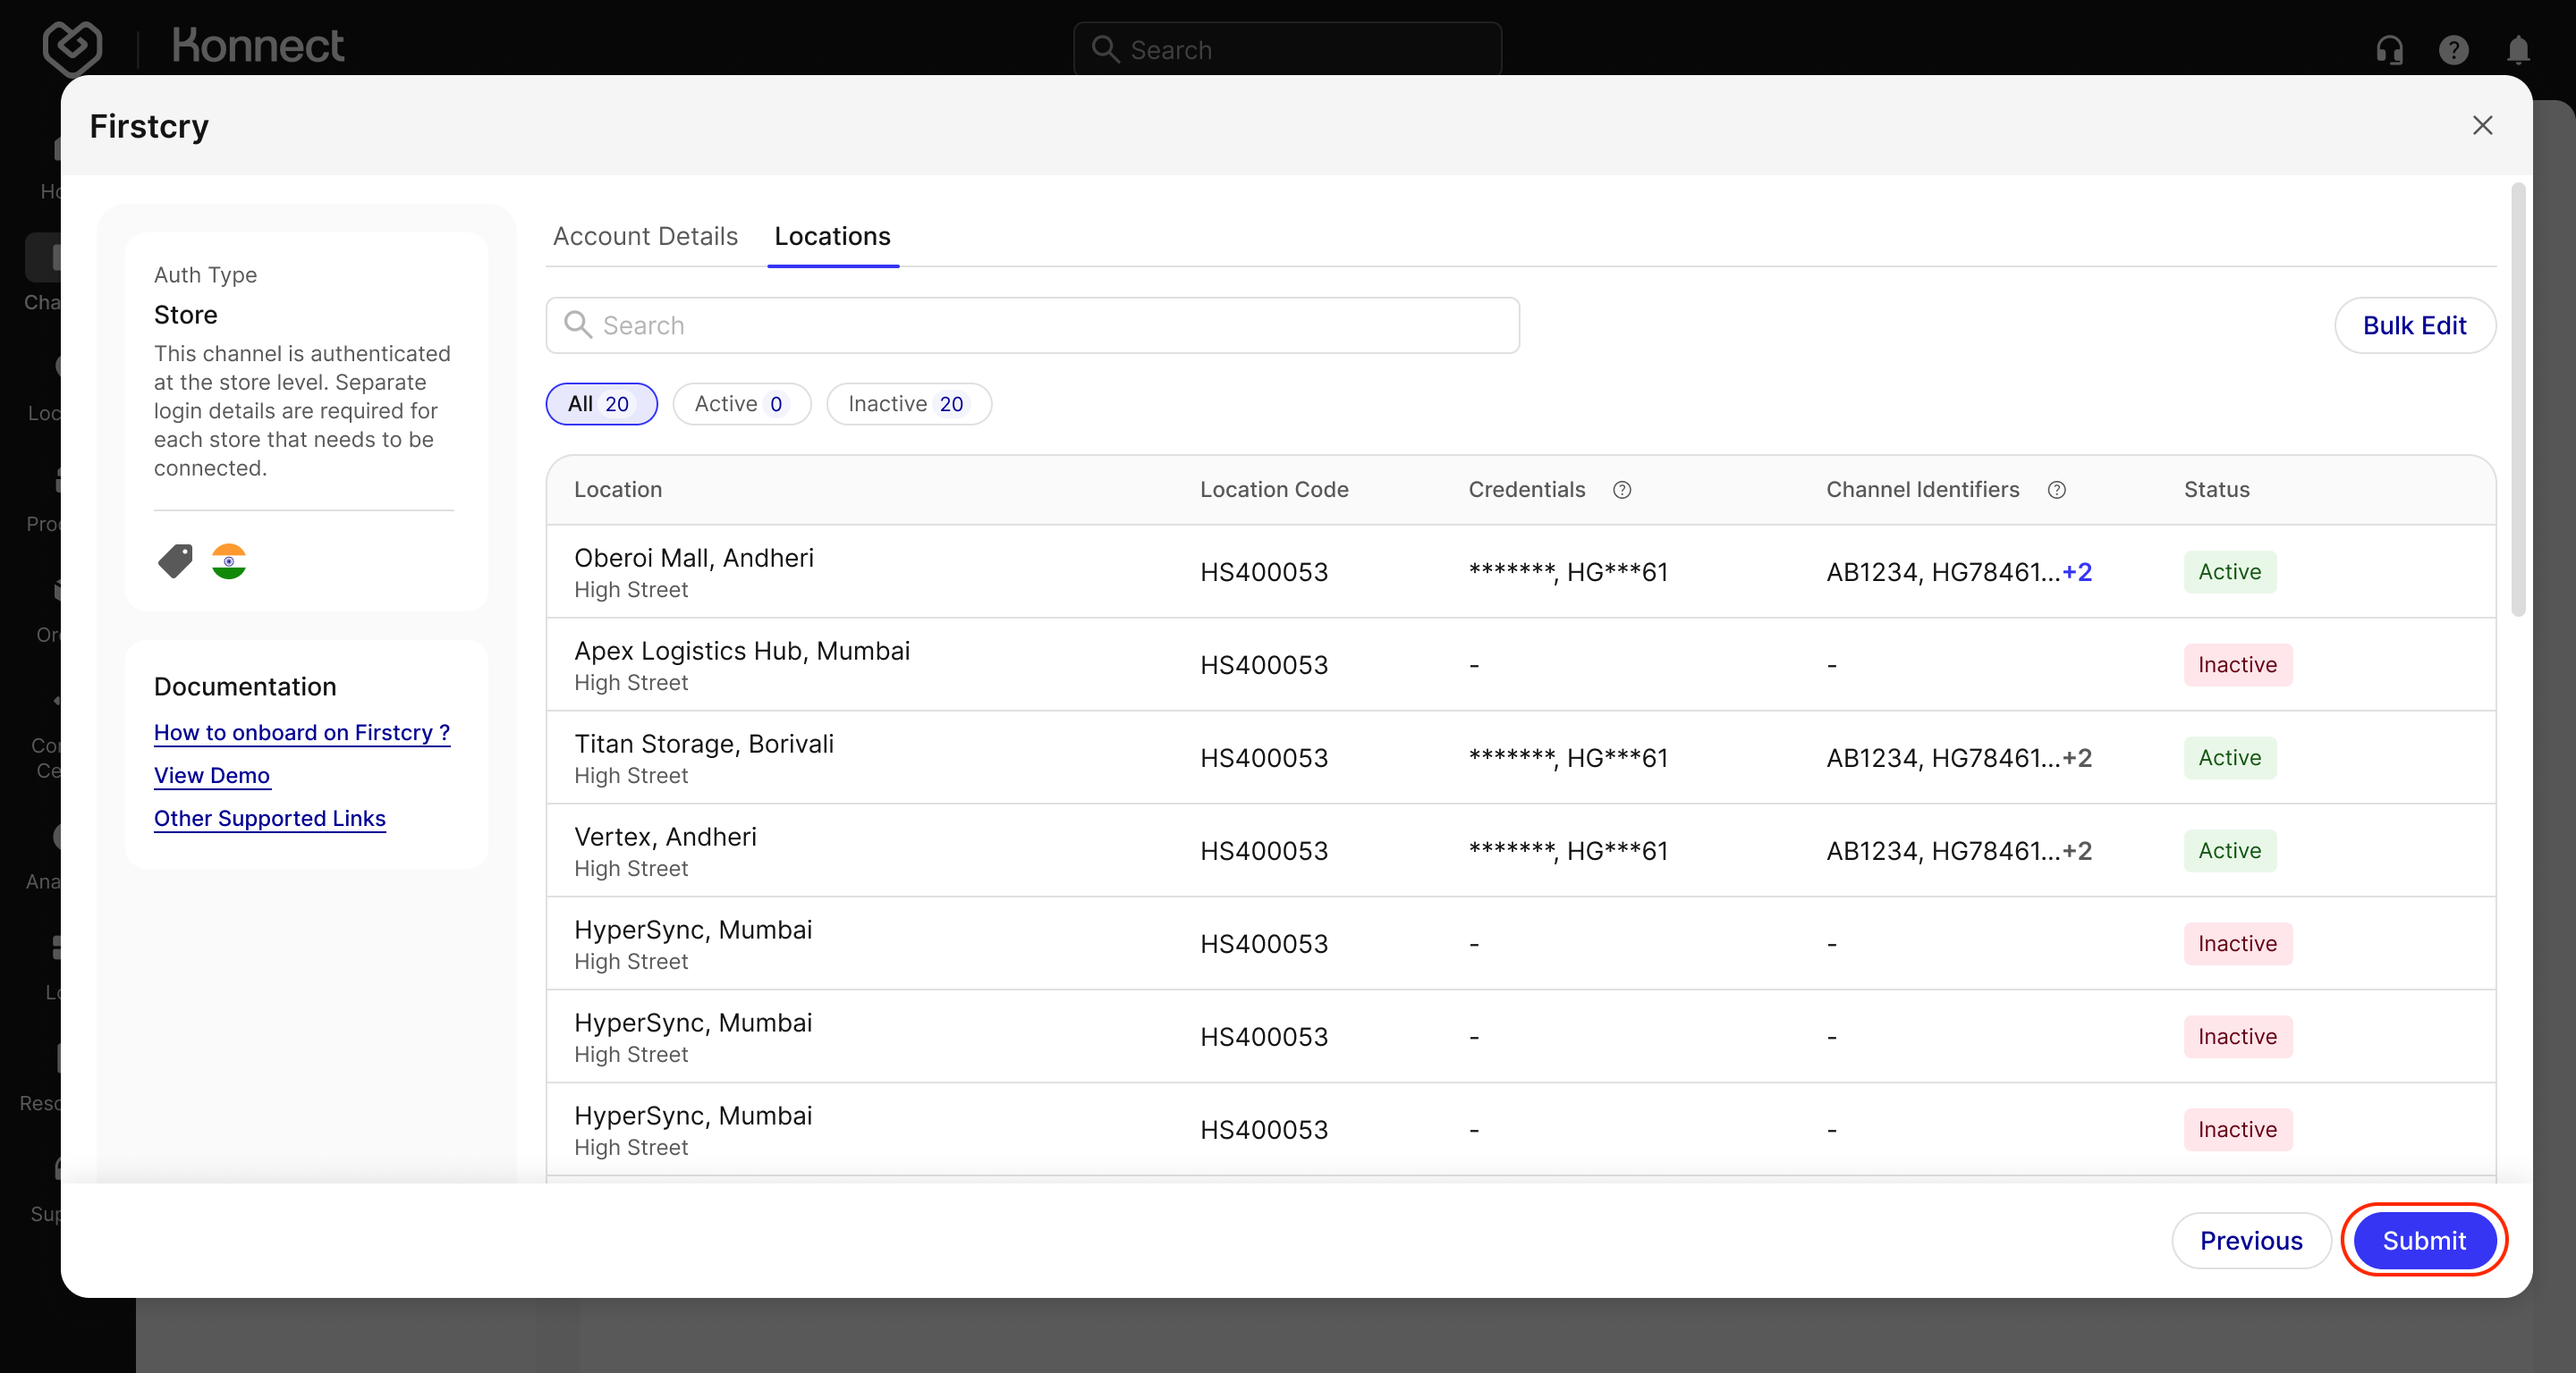Open the notifications bell icon
Viewport: 2576px width, 1373px height.
[x=2518, y=49]
